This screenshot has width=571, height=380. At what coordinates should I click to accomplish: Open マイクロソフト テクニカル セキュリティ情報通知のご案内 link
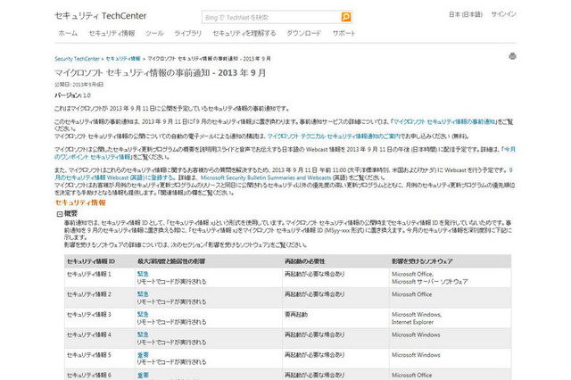[x=333, y=136]
